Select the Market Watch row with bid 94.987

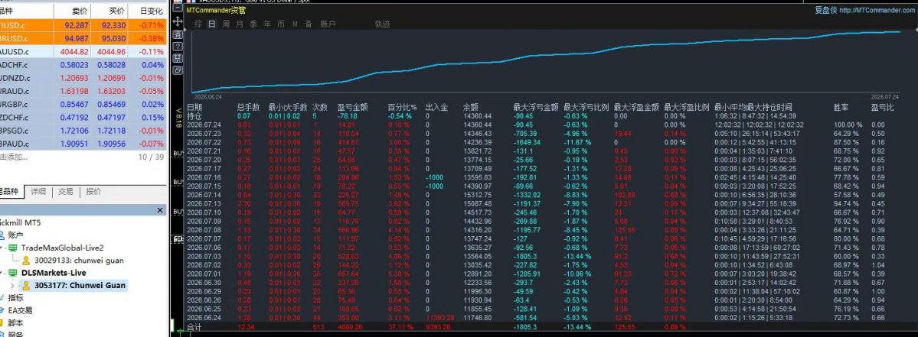[x=83, y=38]
